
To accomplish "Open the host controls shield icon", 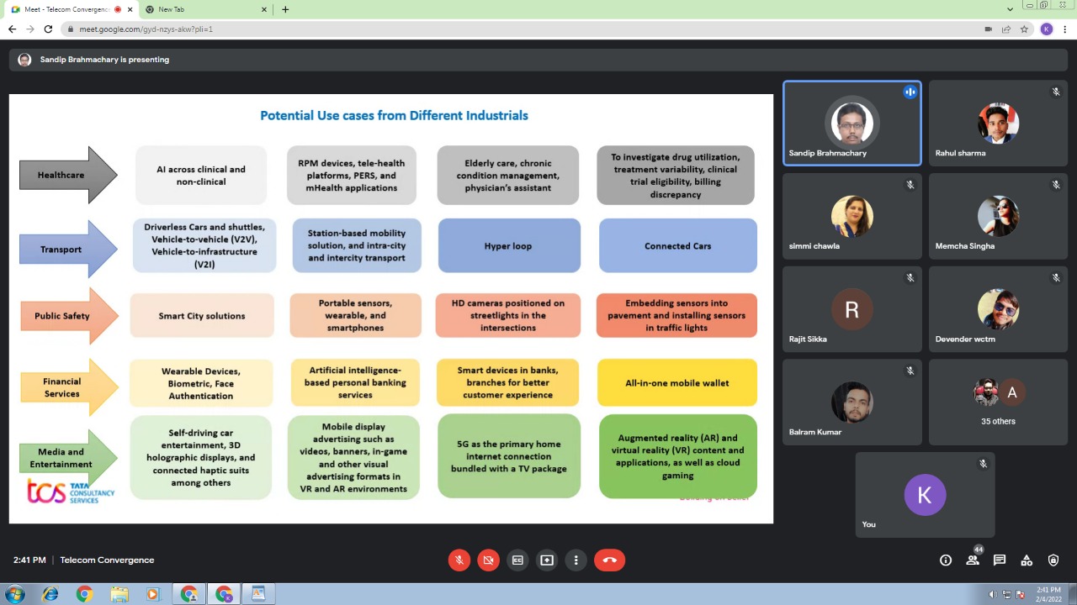I will (x=1053, y=560).
